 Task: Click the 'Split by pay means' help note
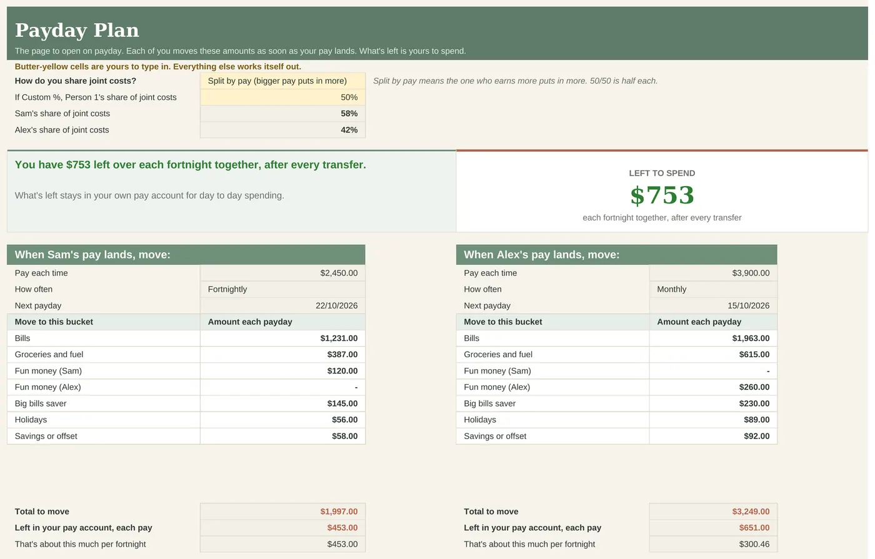coord(515,81)
